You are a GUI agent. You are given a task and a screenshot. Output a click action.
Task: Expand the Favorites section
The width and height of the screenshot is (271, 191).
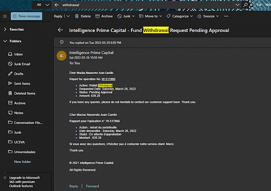click(5, 29)
